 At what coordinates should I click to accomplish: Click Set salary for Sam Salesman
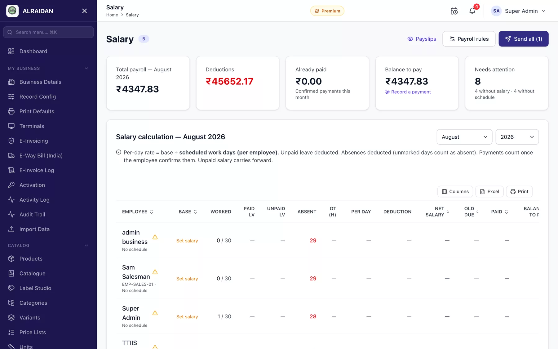click(x=187, y=279)
